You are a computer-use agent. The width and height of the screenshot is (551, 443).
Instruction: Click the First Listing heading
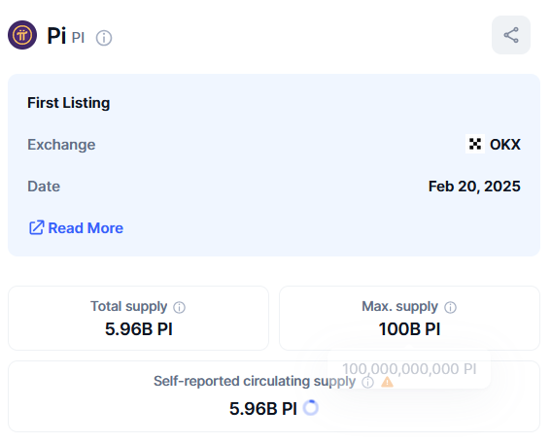[69, 103]
